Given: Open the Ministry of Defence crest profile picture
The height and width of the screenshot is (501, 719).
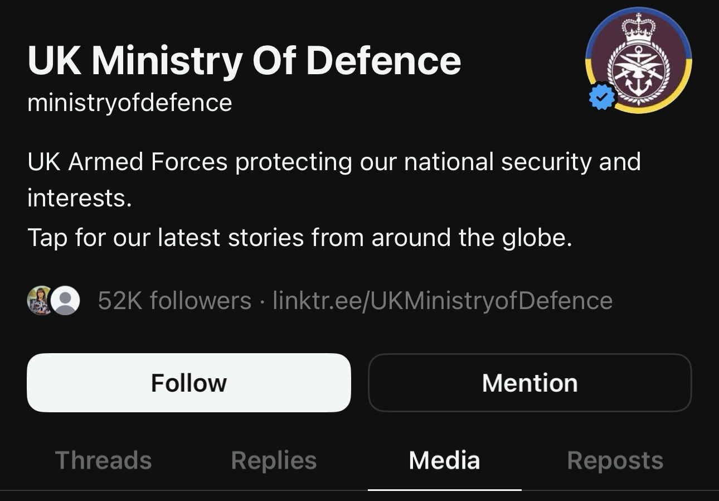Looking at the screenshot, I should (x=638, y=60).
